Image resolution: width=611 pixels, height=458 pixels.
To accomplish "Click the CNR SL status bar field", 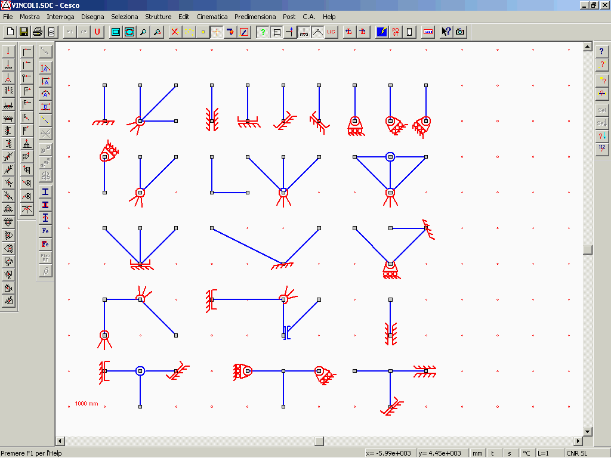I will [577, 453].
